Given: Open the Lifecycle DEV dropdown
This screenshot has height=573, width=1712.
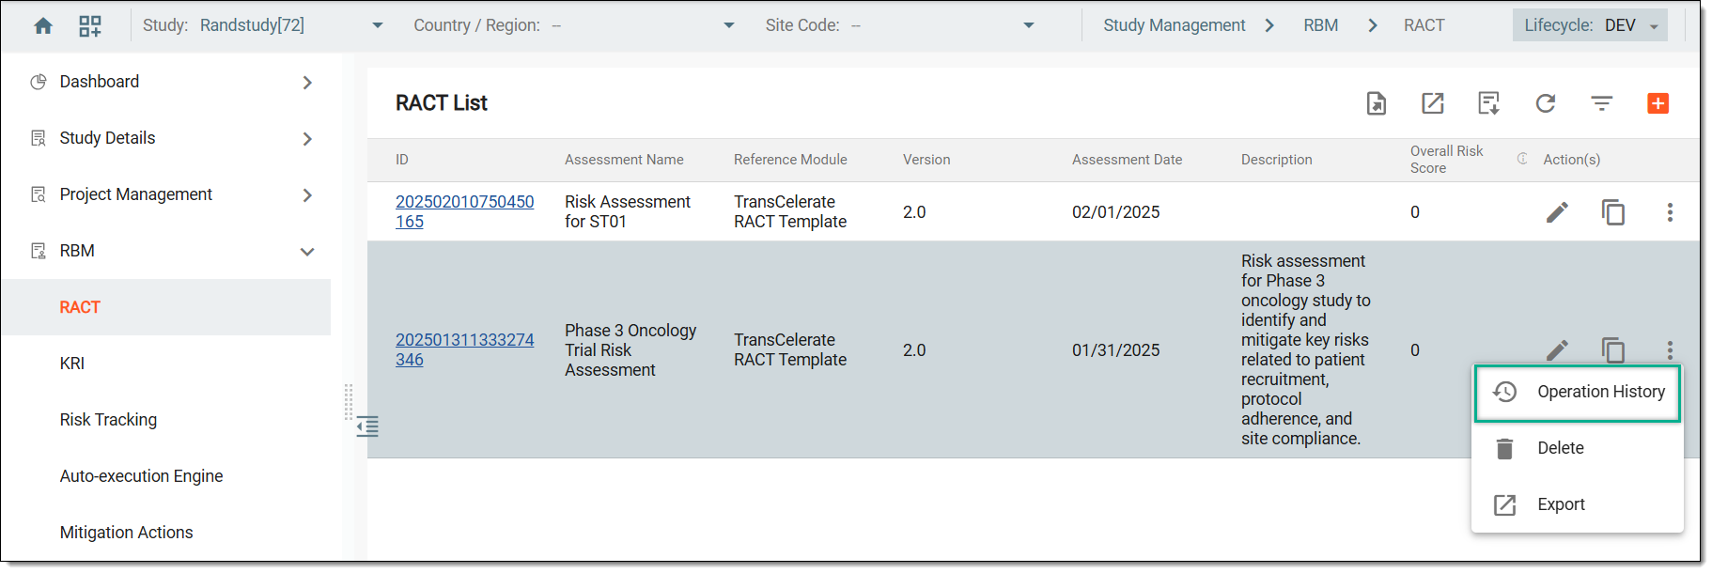Looking at the screenshot, I should click(1590, 25).
